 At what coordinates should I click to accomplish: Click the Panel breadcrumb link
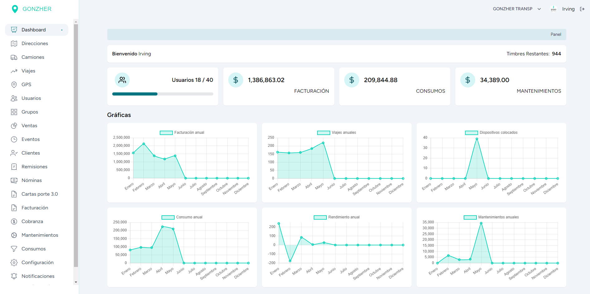(x=556, y=35)
